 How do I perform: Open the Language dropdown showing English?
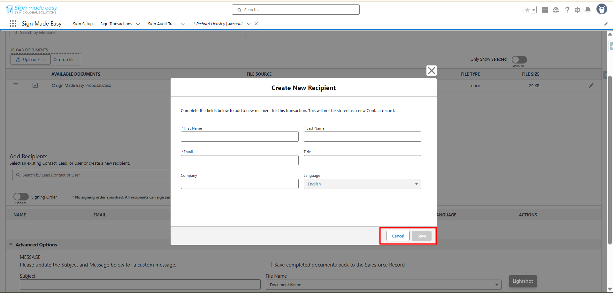pyautogui.click(x=362, y=184)
